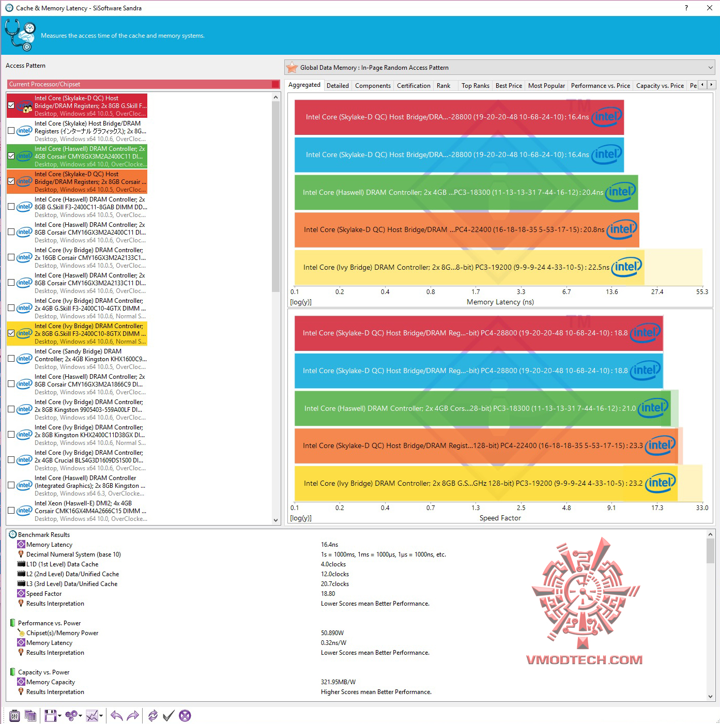
Task: Click the red color square in Current Processor/Chipset header
Action: pyautogui.click(x=275, y=84)
